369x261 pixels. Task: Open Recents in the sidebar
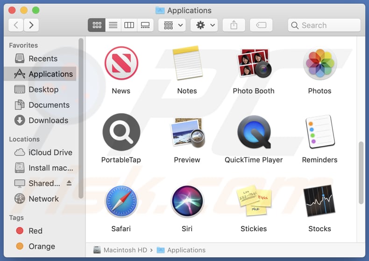(x=40, y=58)
